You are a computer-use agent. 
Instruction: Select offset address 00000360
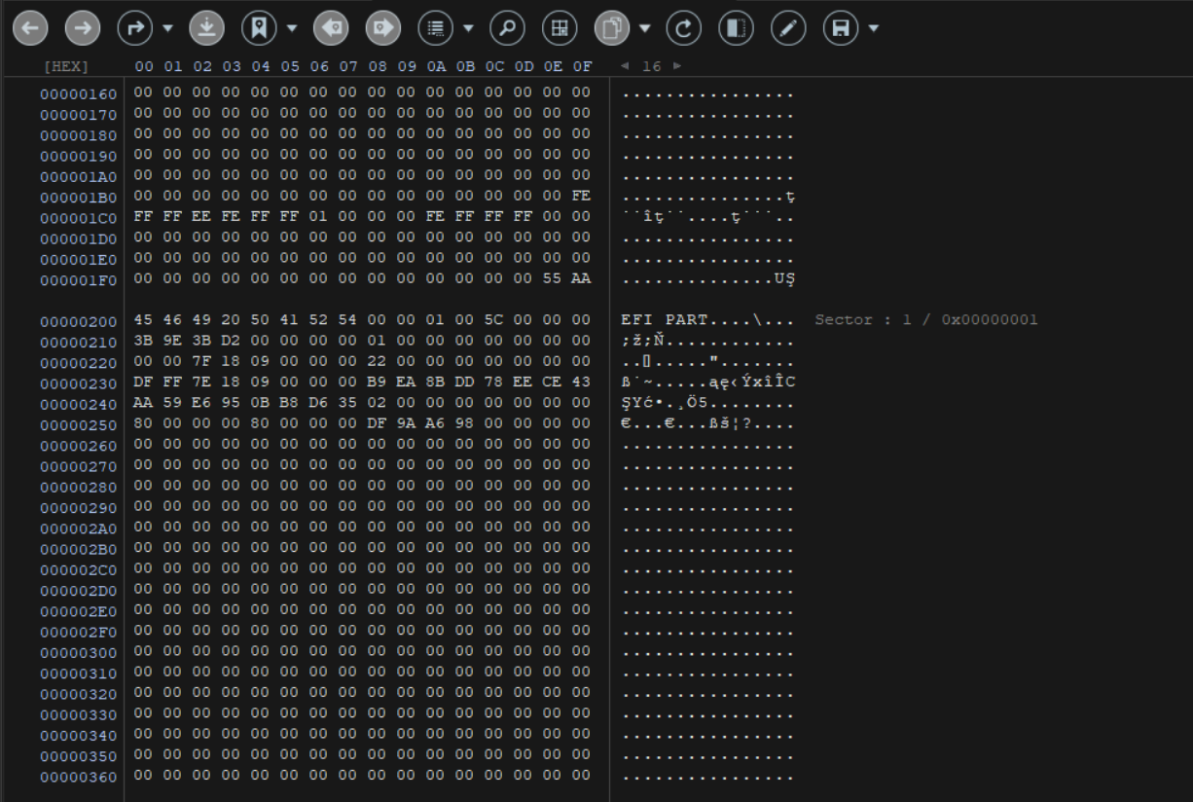click(x=78, y=777)
